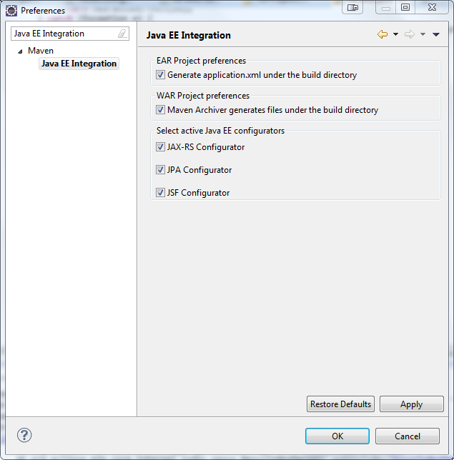The height and width of the screenshot is (460, 454).
Task: Click the Restore Defaults button
Action: click(340, 404)
